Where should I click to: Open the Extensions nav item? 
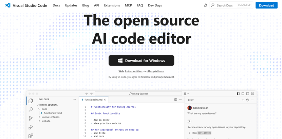[112, 5]
